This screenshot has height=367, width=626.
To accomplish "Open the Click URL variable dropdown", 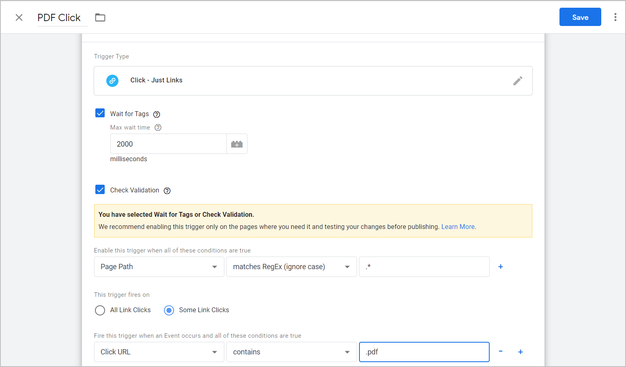I will click(159, 352).
